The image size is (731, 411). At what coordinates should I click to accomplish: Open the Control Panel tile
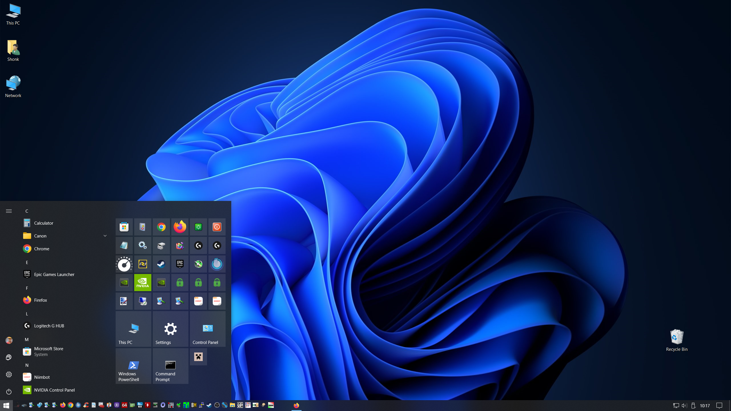208,329
